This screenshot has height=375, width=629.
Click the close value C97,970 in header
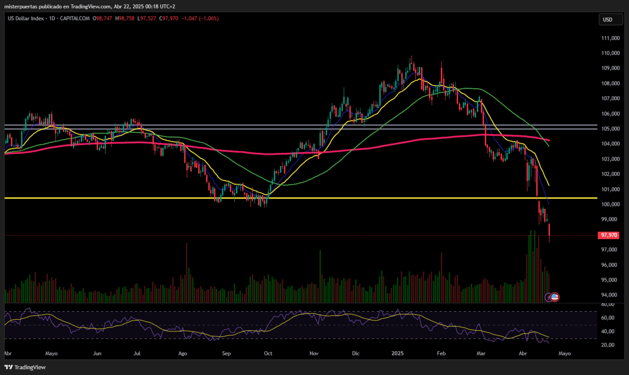click(169, 19)
